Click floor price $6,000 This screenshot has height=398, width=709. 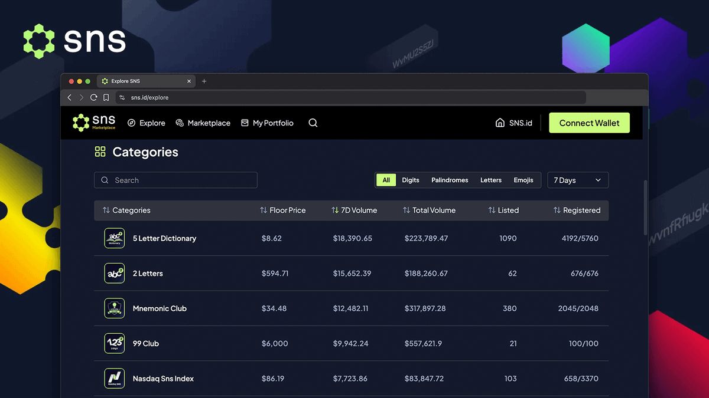point(275,344)
